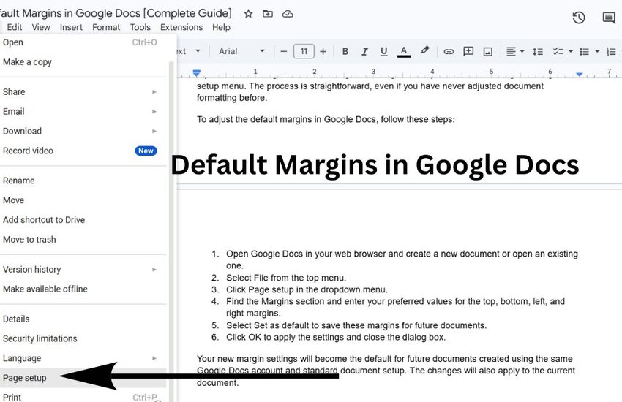622x402 pixels.
Task: Open version history clock icon
Action: [x=579, y=18]
